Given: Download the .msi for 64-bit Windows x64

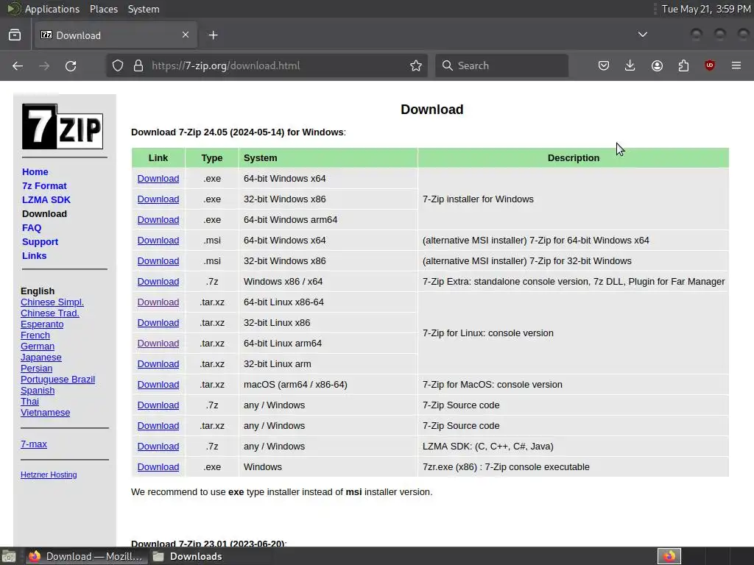Looking at the screenshot, I should tap(158, 241).
